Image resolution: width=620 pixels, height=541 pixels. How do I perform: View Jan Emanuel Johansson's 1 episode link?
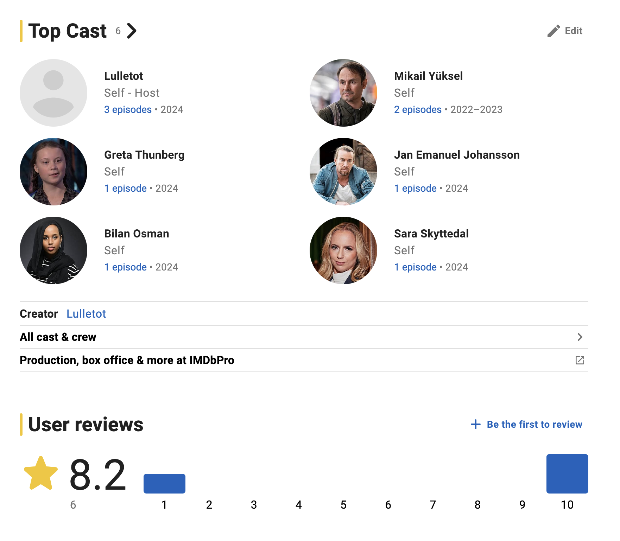tap(415, 189)
